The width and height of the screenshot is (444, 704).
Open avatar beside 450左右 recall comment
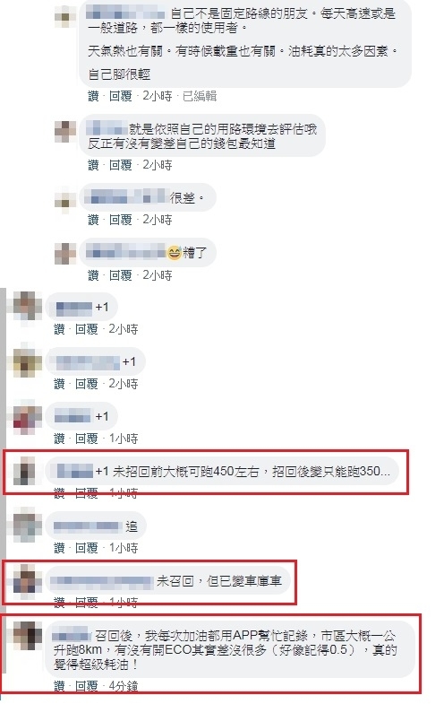tap(27, 472)
